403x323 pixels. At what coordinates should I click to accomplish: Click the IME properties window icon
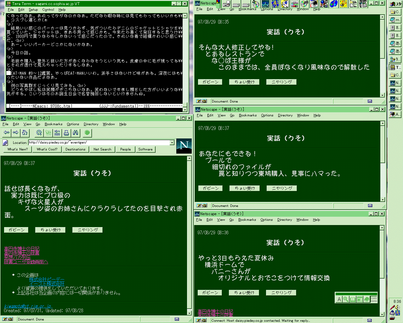pos(360,299)
